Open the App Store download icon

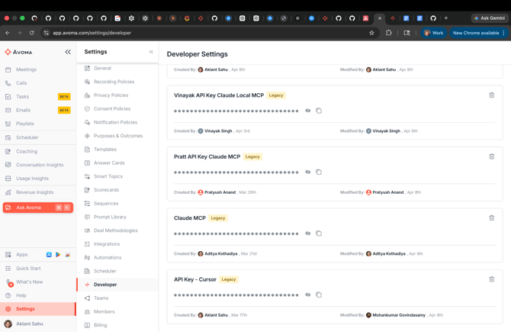49,254
